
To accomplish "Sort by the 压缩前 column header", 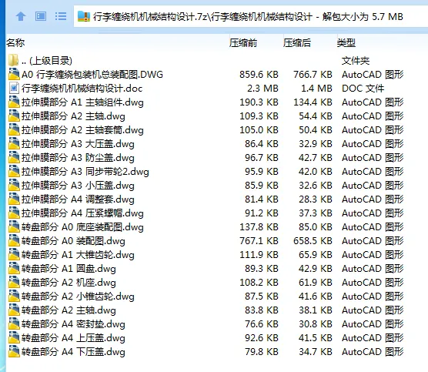I will (243, 43).
